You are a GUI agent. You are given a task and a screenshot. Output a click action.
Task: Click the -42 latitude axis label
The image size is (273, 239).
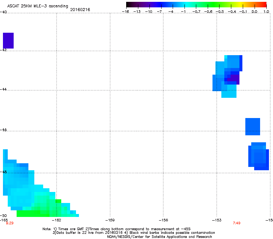coord(3,50)
